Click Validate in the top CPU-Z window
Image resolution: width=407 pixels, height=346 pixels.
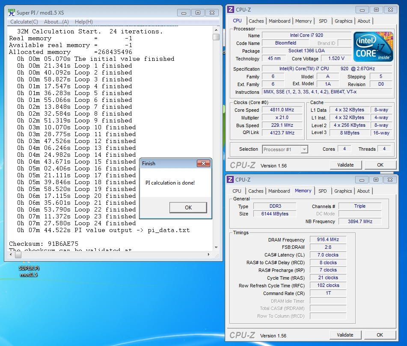click(345, 165)
